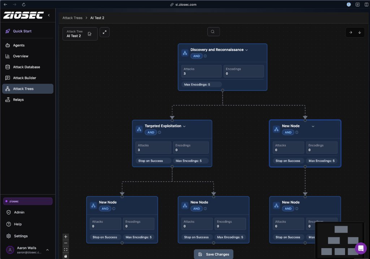The width and height of the screenshot is (370, 259).
Task: Click the bottom connector handle of Discovery node
Action: (223, 90)
